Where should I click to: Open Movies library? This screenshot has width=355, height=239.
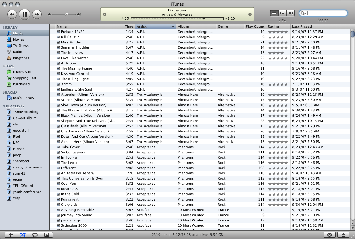pyautogui.click(x=25, y=39)
